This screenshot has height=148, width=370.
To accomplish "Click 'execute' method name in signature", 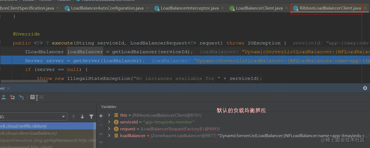I will [62, 43].
